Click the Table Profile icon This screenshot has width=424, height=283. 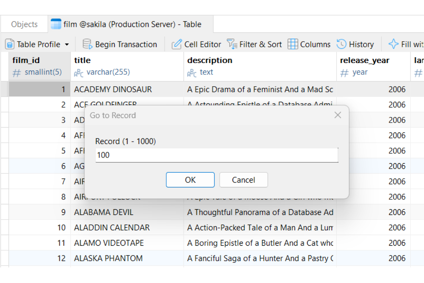10,44
